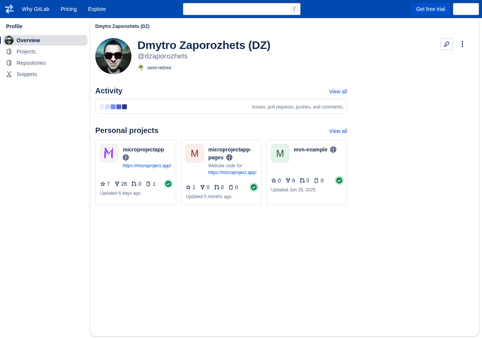The height and width of the screenshot is (339, 482).
Task: Click the lightest activity legend square
Action: 102,107
